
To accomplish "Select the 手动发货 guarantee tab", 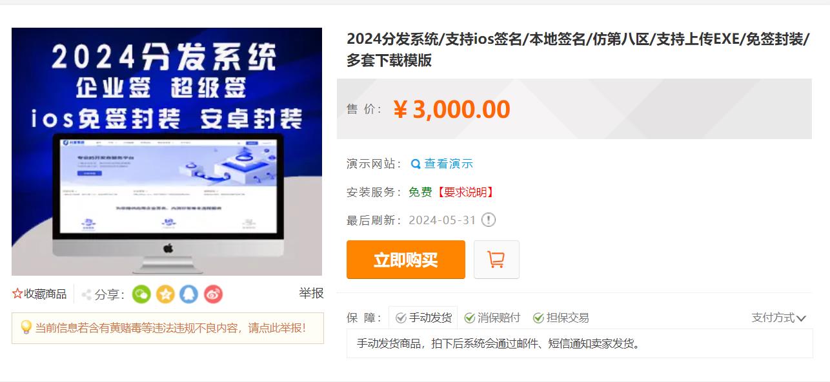I will point(423,318).
